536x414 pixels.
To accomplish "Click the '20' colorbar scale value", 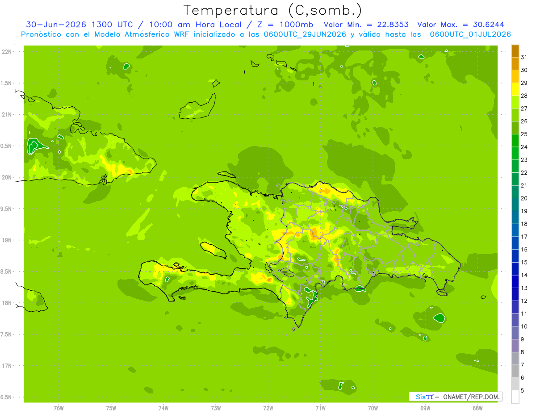I will pos(524,198).
